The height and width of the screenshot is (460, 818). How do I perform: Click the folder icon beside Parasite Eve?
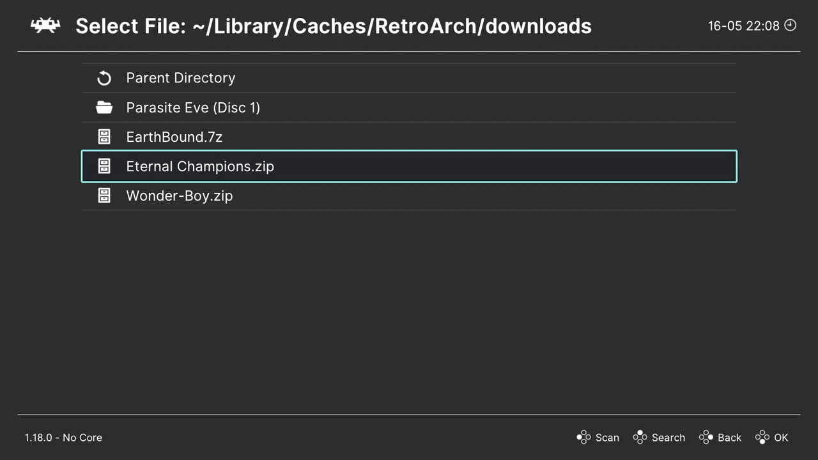click(104, 107)
